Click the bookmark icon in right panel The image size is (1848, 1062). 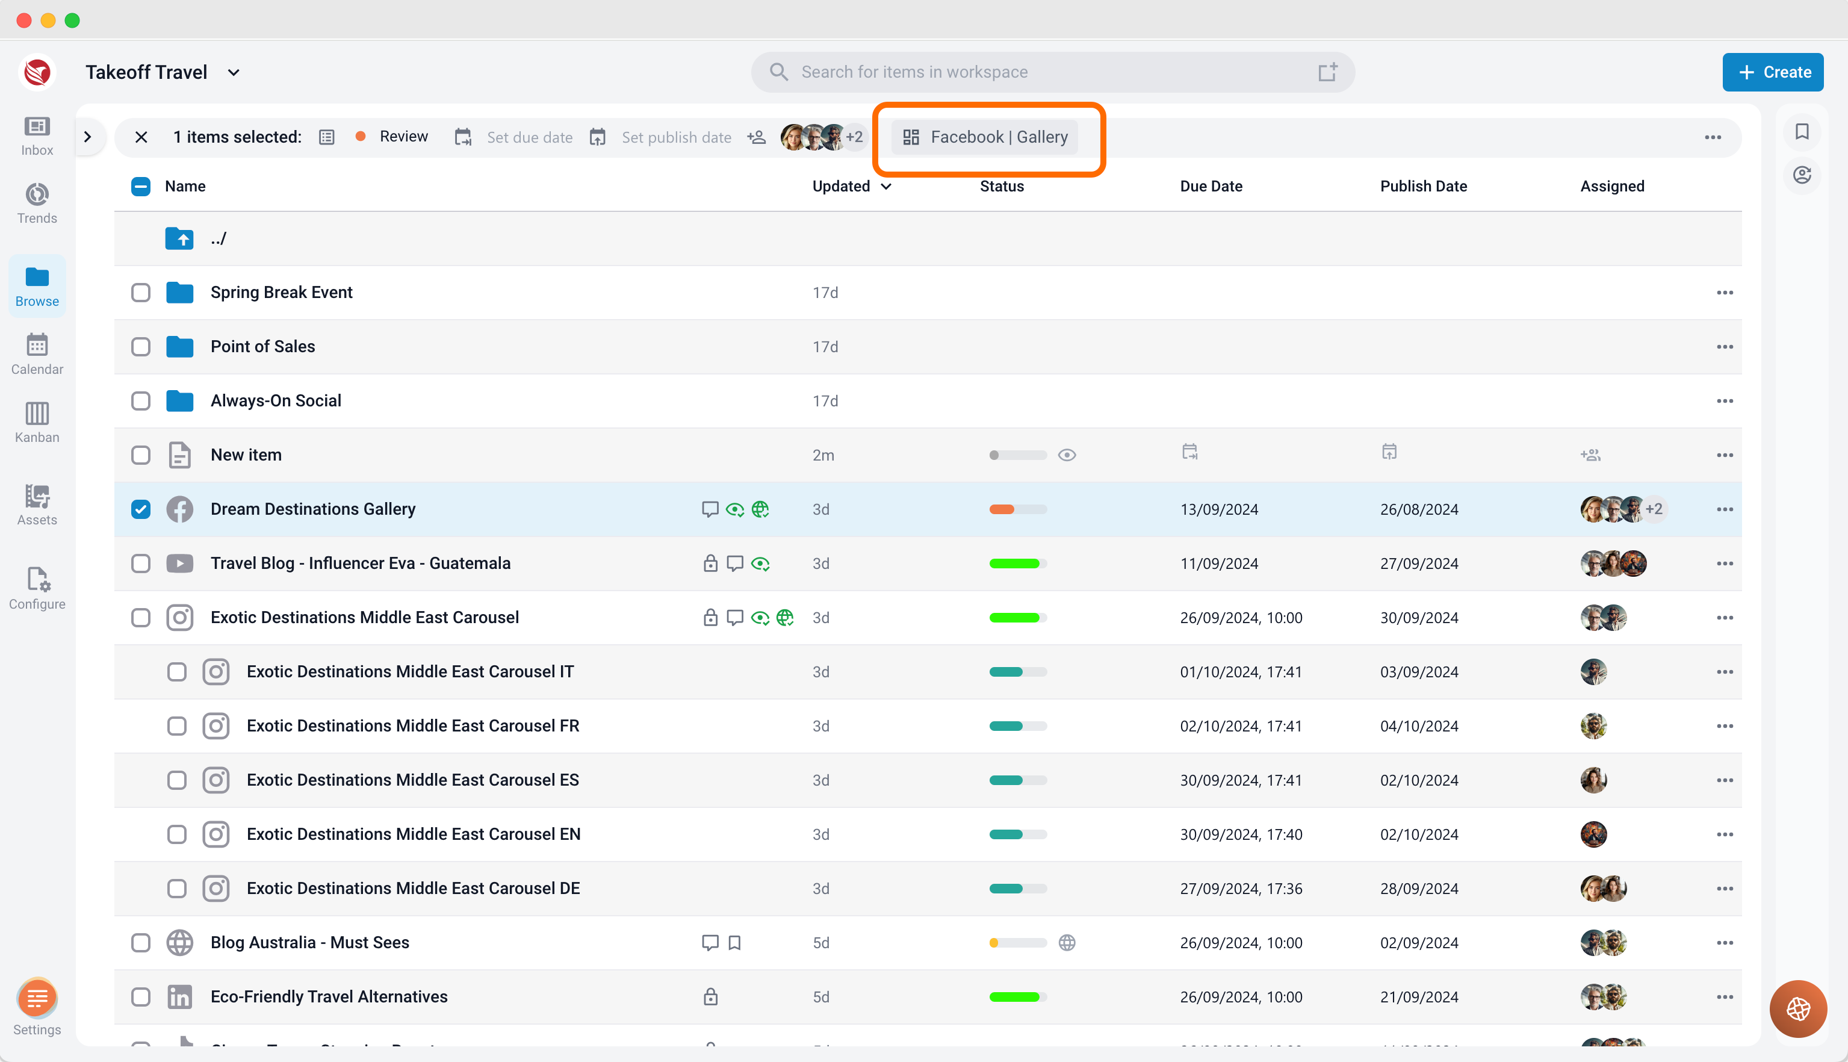1802,132
